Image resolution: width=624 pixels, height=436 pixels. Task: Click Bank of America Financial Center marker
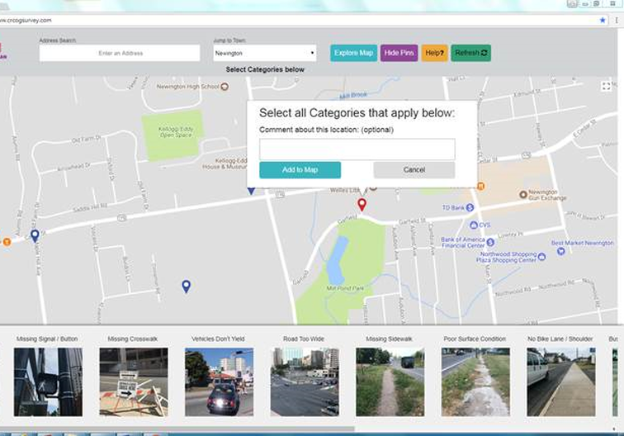click(490, 242)
